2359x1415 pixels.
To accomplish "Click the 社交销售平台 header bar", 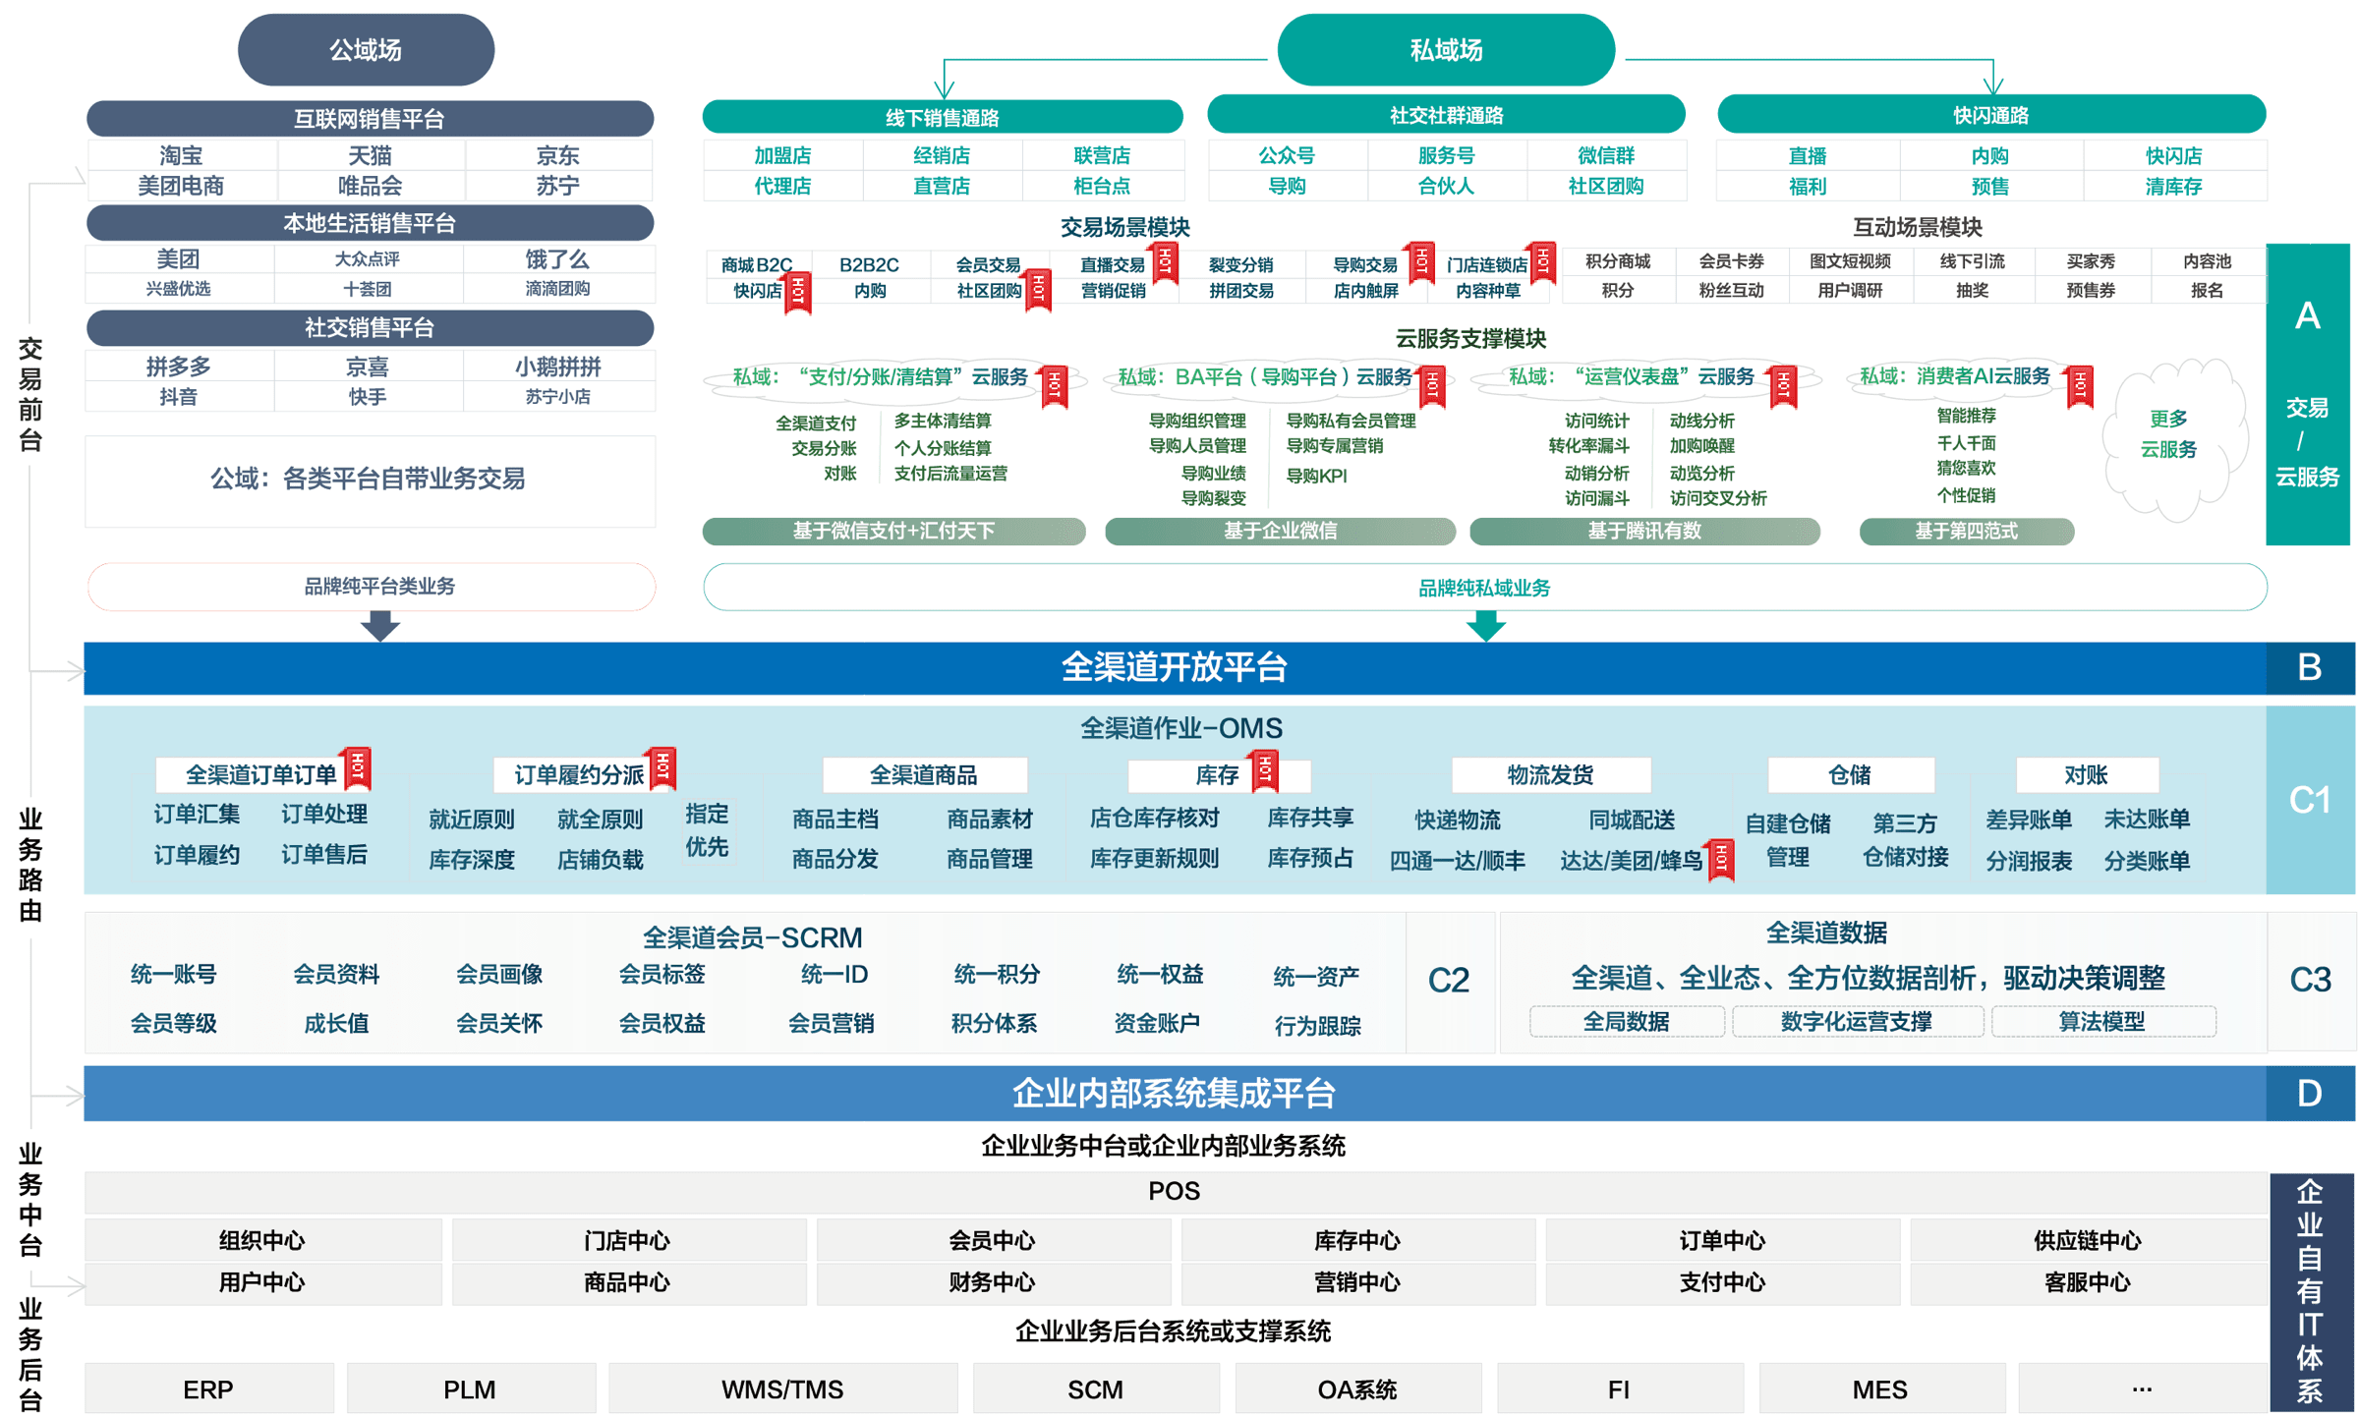I will (x=370, y=327).
